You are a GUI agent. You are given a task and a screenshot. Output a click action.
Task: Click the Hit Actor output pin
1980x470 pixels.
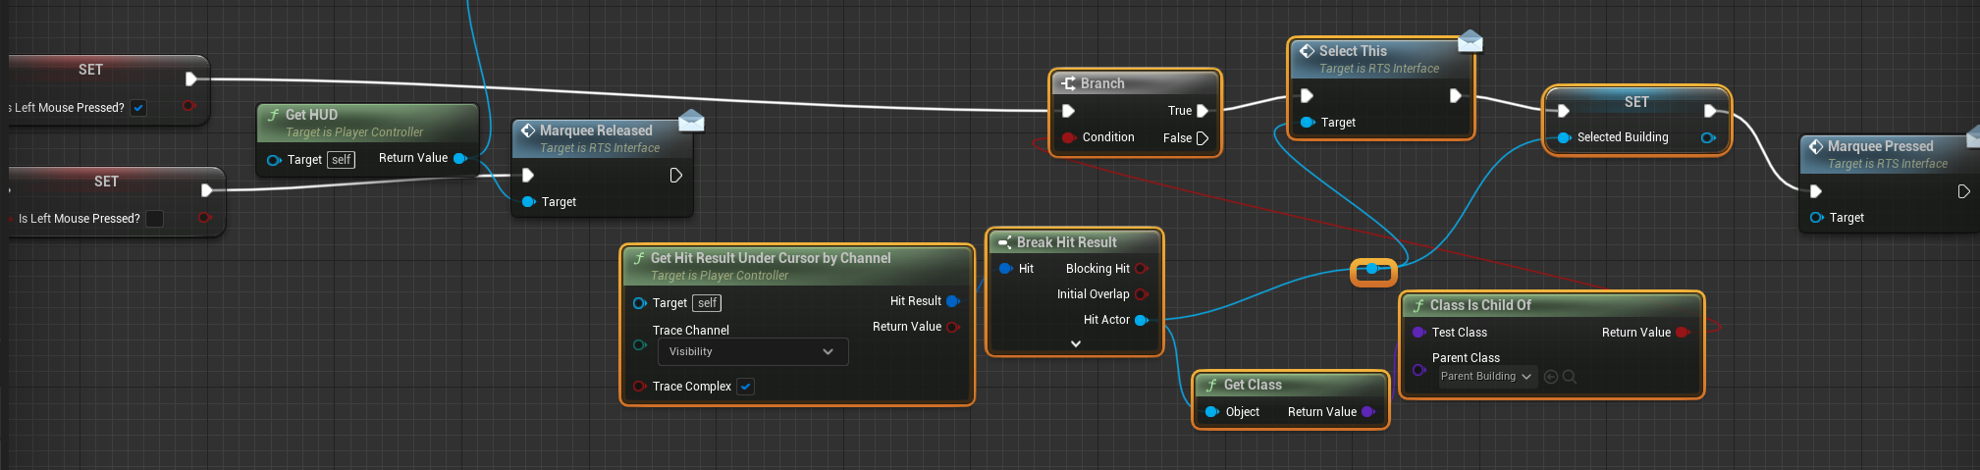pos(1142,320)
